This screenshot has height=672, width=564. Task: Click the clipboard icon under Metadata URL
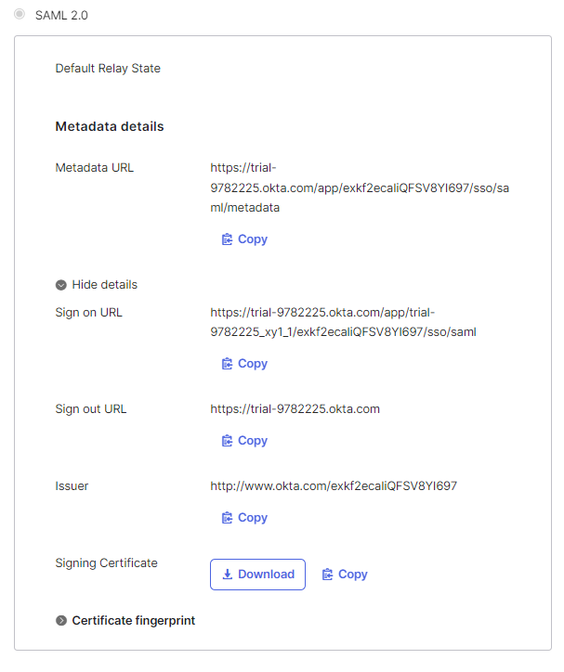(x=227, y=239)
